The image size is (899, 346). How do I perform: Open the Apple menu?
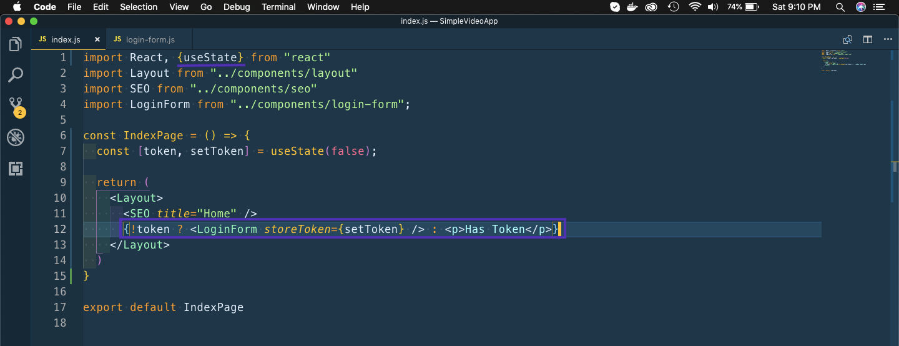[x=17, y=7]
